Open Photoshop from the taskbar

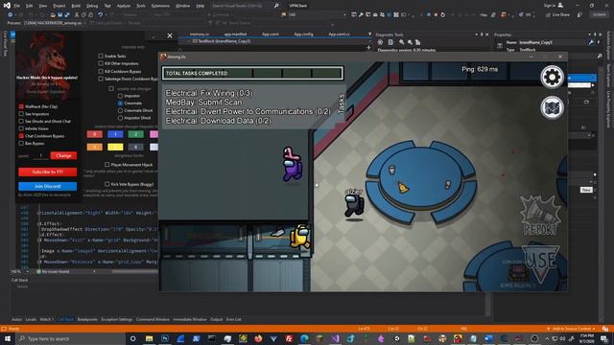click(x=165, y=338)
